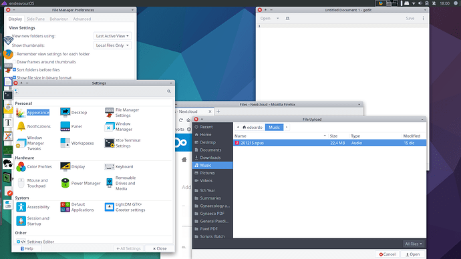This screenshot has width=461, height=259.
Task: Cancel the File Upload dialog
Action: pos(388,254)
